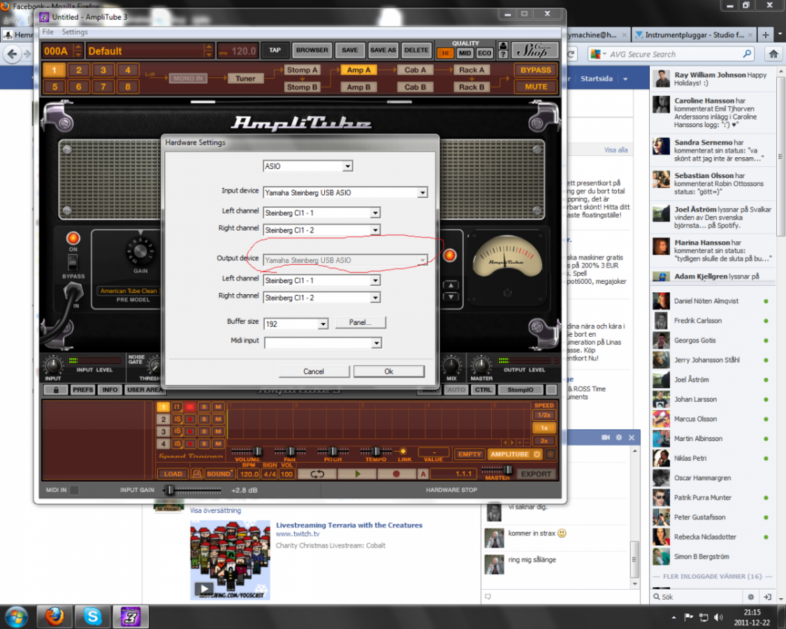The width and height of the screenshot is (786, 629).
Task: Open the ASIO driver type dropdown
Action: [347, 166]
